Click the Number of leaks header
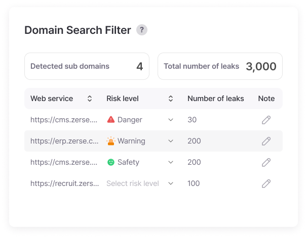 pos(216,99)
